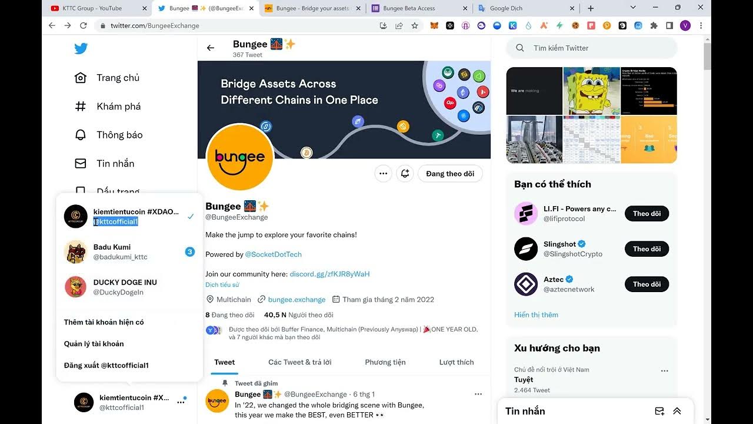Viewport: 753px width, 424px height.
Task: Enable notifications bell for Bungee
Action: click(405, 174)
